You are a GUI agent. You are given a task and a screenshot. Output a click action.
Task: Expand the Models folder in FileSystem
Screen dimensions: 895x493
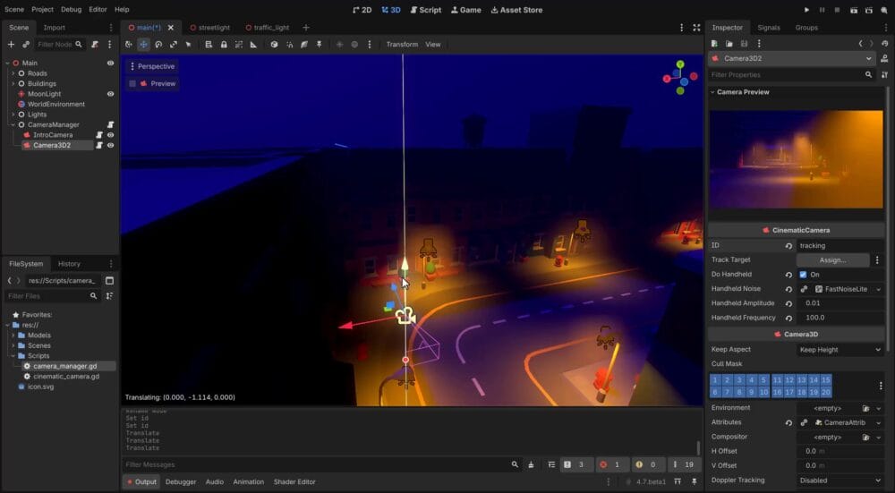13,336
